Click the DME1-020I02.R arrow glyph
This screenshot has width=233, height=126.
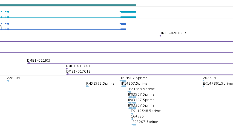[x=160, y=36]
